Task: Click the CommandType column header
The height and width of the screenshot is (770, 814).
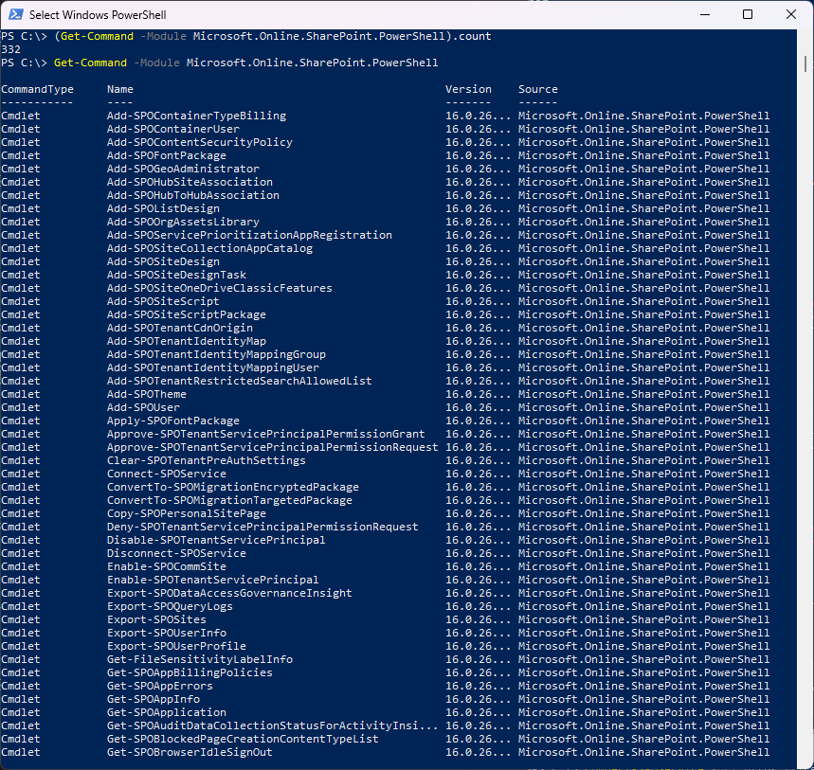Action: (x=37, y=89)
